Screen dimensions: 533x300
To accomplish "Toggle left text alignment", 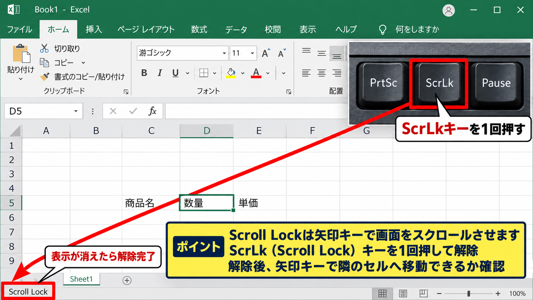I will coord(306,73).
